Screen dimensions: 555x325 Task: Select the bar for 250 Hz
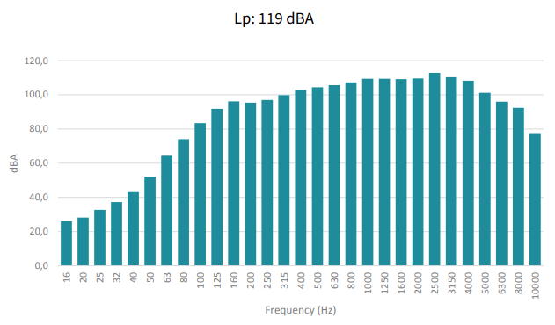(x=267, y=183)
